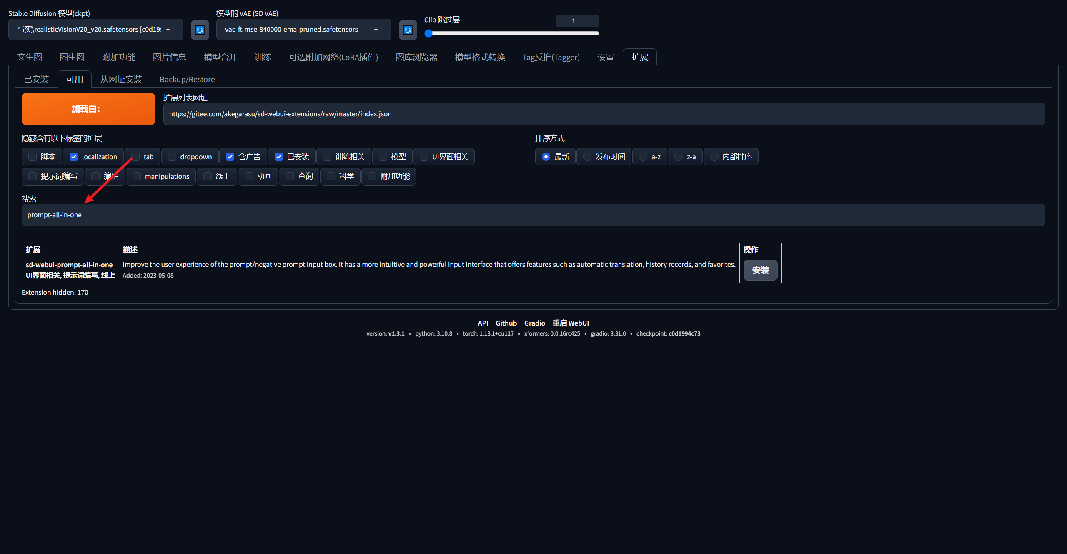Viewport: 1067px width, 554px height.
Task: Click the 重启 WebUI footer link
Action: click(x=570, y=323)
